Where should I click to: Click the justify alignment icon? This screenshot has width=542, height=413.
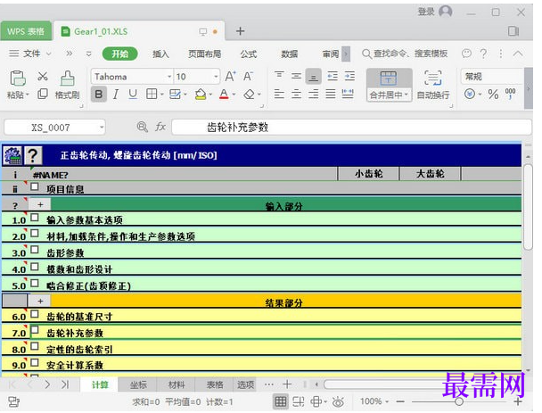pyautogui.click(x=331, y=94)
